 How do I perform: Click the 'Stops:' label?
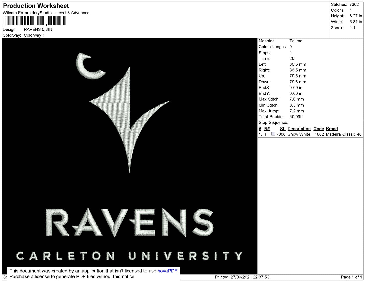click(264, 53)
